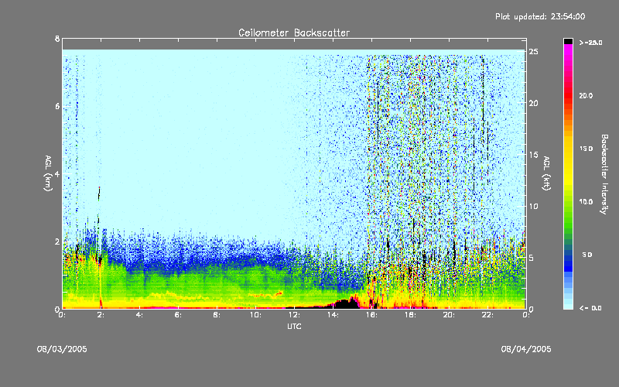Image resolution: width=619 pixels, height=387 pixels.
Task: Click the '18:' hour tick on UTC axis
Action: click(x=410, y=315)
